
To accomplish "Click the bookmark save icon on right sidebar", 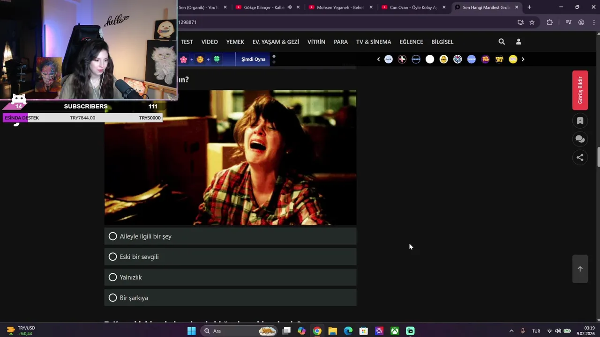I will point(580,121).
